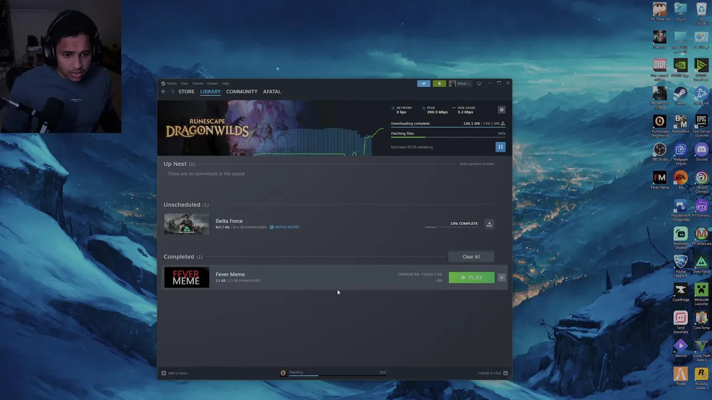Viewport: 712px width, 400px height.
Task: Click the download icon beside 136.1 MB
Action: (502, 123)
